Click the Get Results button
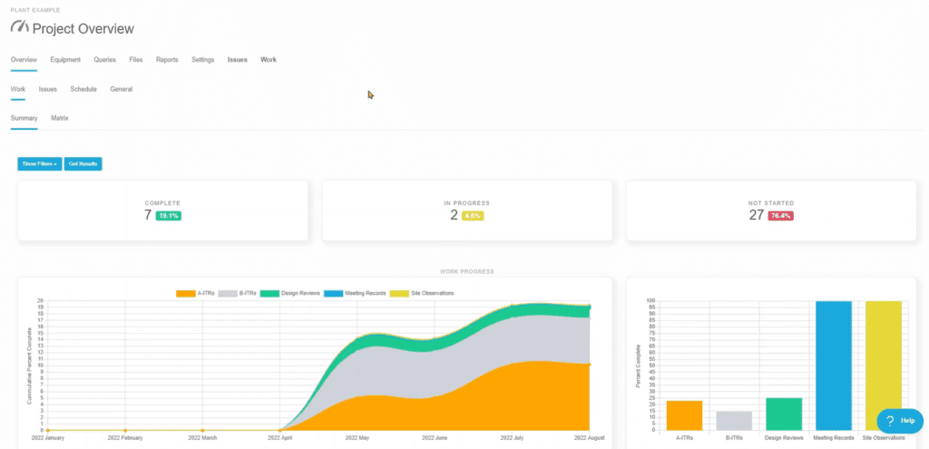Image resolution: width=929 pixels, height=449 pixels. click(x=83, y=163)
